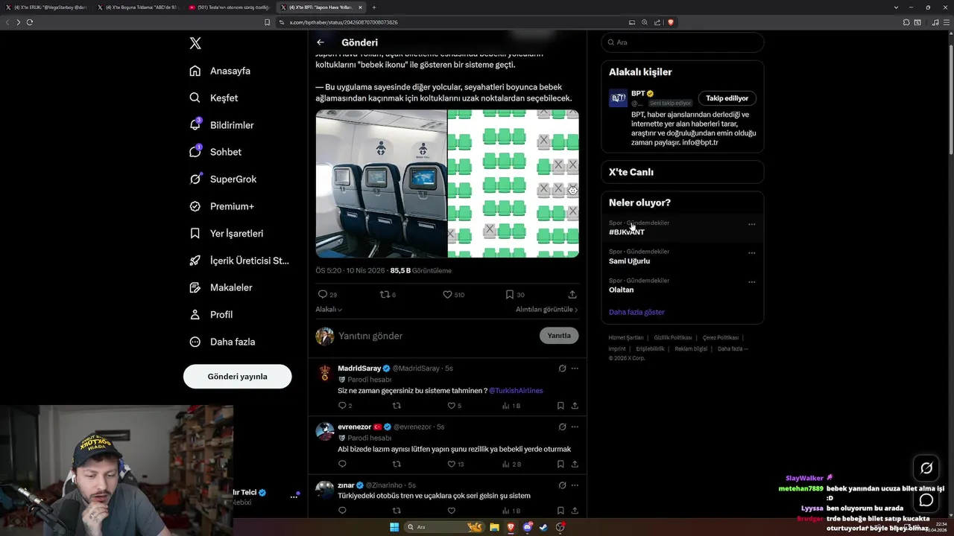Share the main post
Screen dimensions: 954x536
[x=572, y=295]
